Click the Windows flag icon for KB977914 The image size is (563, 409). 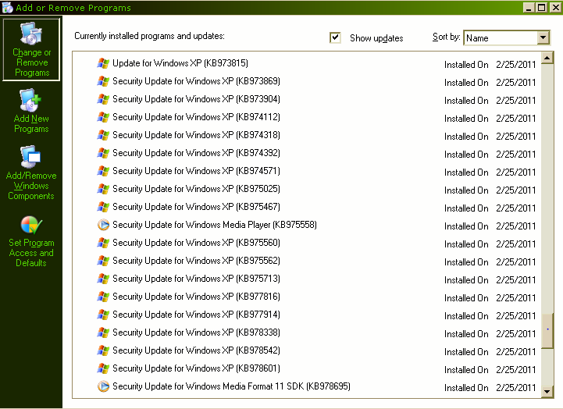click(103, 315)
